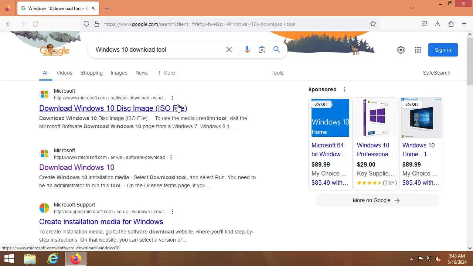Image resolution: width=473 pixels, height=266 pixels.
Task: Open the Extensions puzzle icon
Action: click(451, 24)
